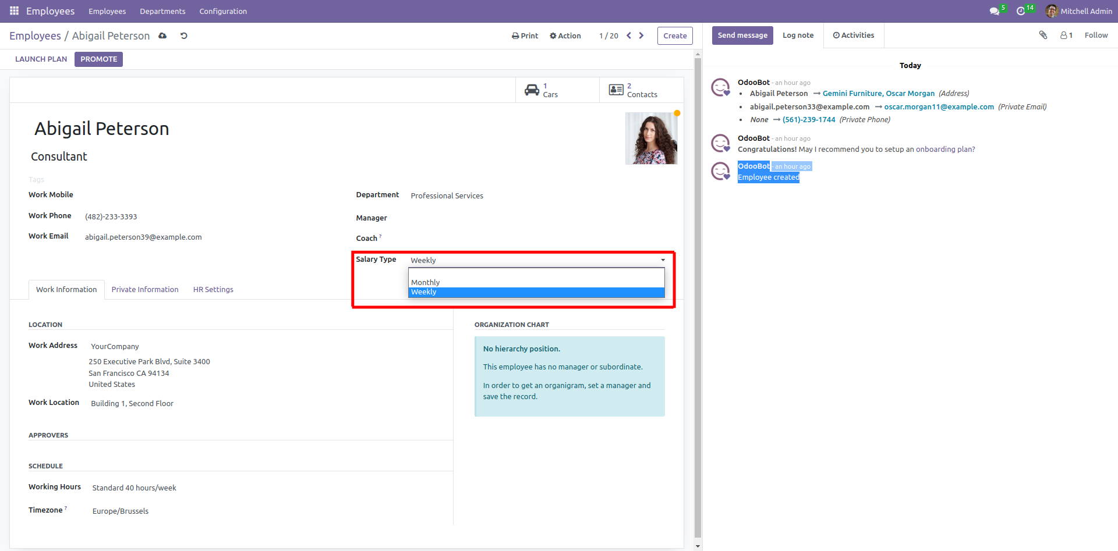Click the Work Address YourCompany value

coord(115,346)
